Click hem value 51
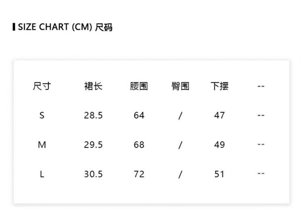This screenshot has width=303, height=220. tap(219, 174)
